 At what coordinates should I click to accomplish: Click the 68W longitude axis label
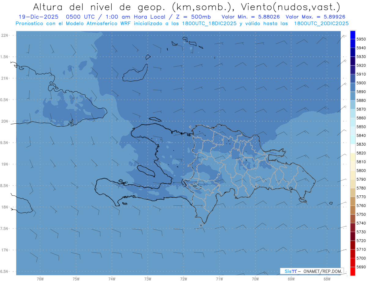pos(327,279)
